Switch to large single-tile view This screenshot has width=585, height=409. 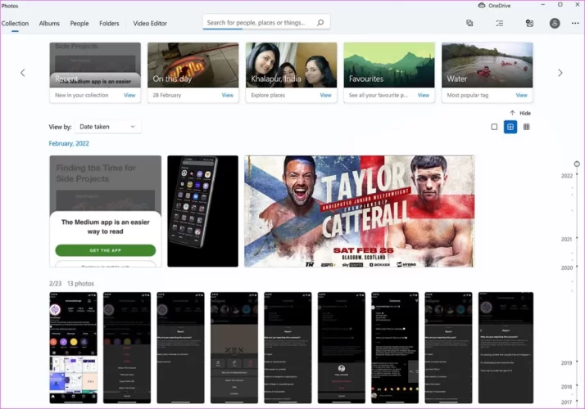(494, 127)
